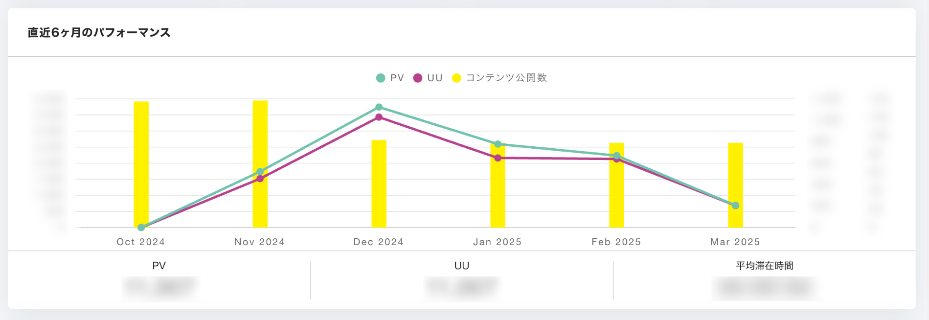Click the UU data point for Jan 2025
The image size is (929, 320).
498,158
